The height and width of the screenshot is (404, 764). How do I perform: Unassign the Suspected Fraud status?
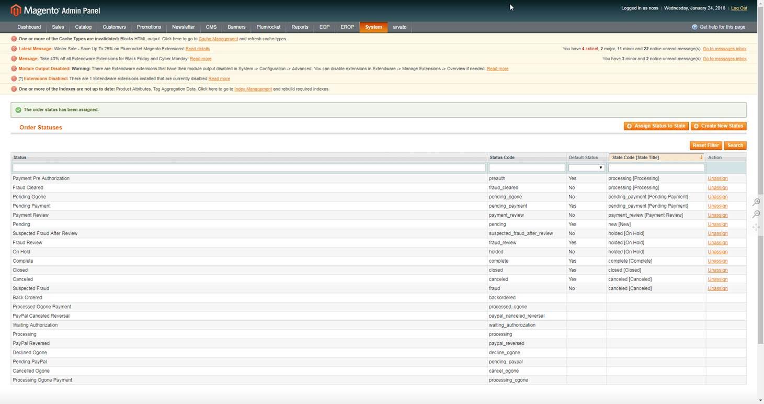[717, 288]
